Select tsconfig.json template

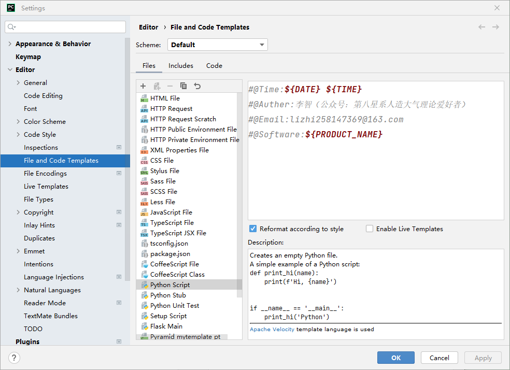(x=169, y=244)
